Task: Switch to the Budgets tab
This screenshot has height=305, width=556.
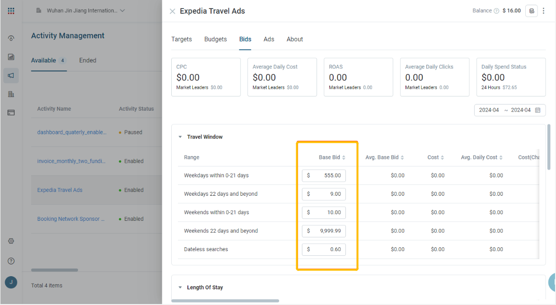Action: (x=216, y=39)
